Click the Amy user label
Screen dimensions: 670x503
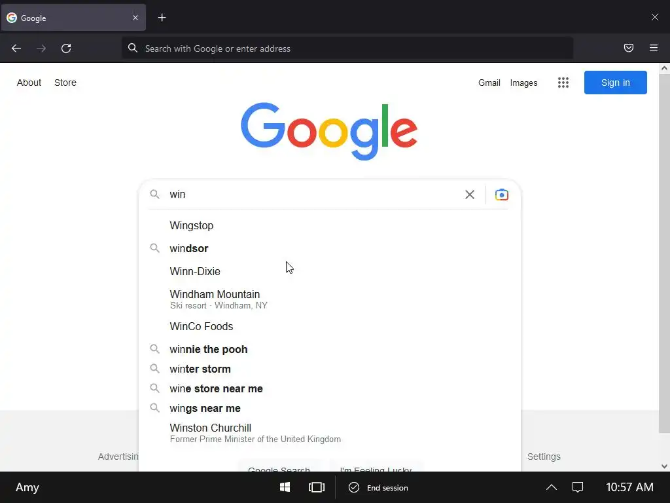click(x=27, y=487)
